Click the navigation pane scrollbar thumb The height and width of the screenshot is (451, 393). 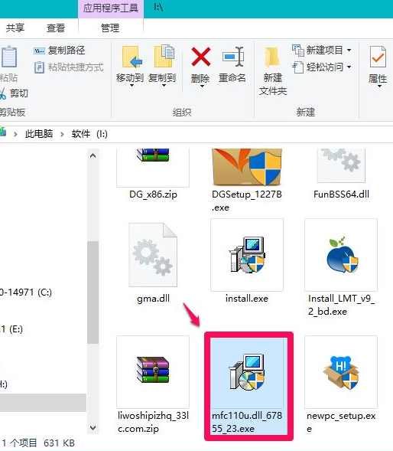(x=93, y=292)
